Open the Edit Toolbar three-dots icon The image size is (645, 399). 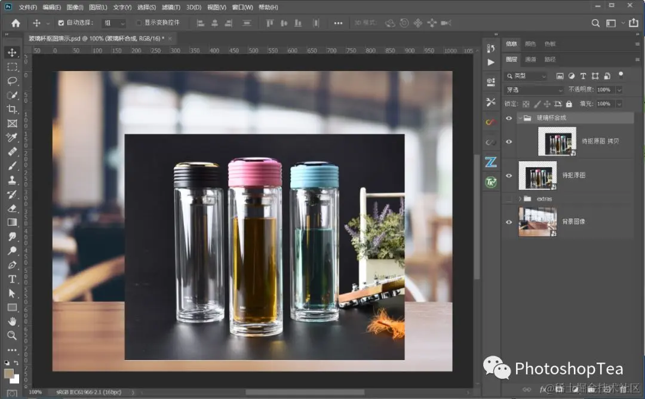point(12,350)
